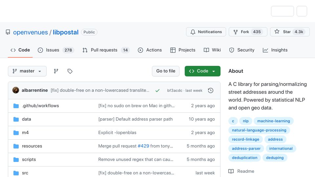Select the 'machine-learning' topic tag
The image size is (315, 177).
coord(273,121)
